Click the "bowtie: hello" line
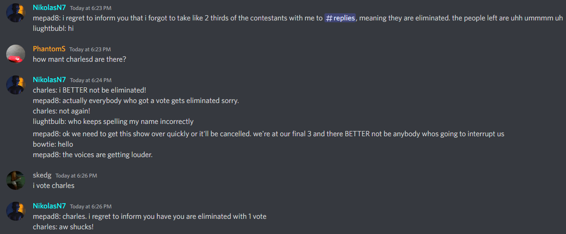 53,144
